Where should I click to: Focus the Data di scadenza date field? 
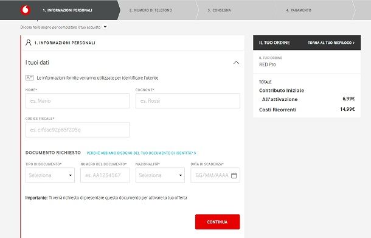pyautogui.click(x=215, y=175)
